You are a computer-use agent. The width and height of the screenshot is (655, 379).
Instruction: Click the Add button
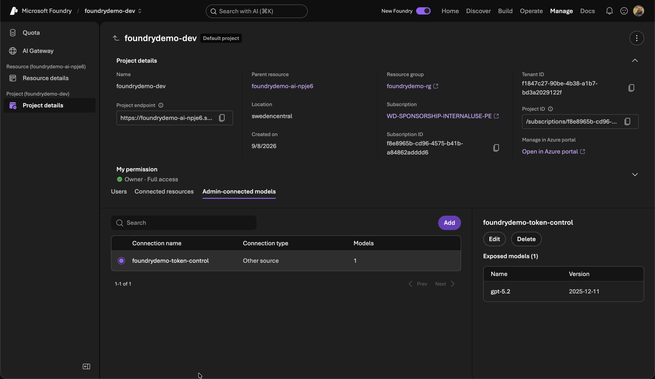tap(449, 223)
